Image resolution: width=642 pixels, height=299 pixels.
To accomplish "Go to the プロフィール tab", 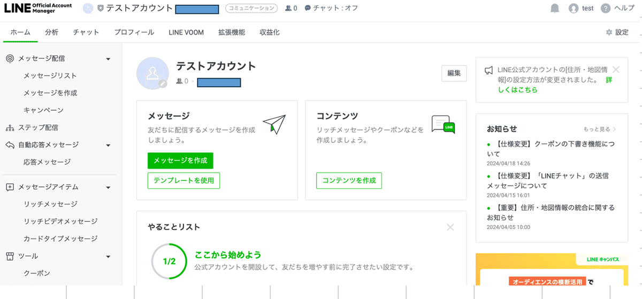I will (x=134, y=32).
